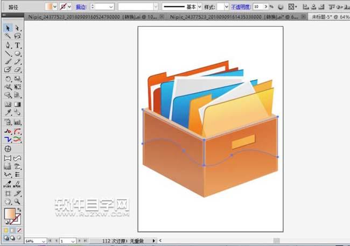
Task: Open the 64% zoom level dropdown
Action: point(44,241)
